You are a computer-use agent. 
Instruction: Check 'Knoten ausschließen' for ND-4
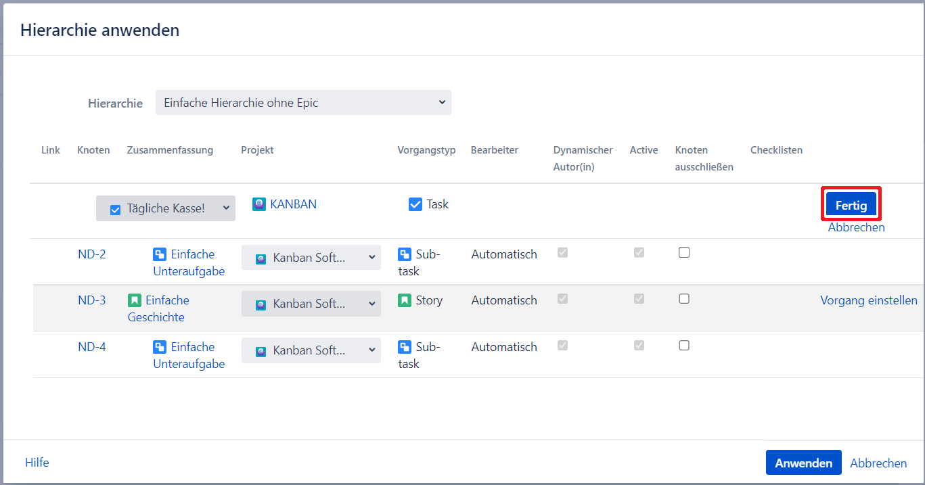tap(684, 345)
